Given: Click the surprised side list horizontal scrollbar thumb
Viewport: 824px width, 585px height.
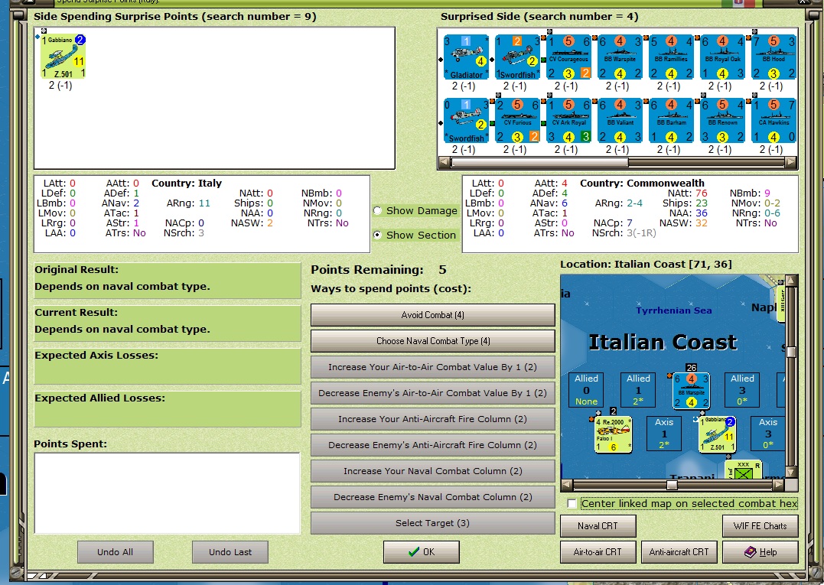Looking at the screenshot, I should (539, 163).
